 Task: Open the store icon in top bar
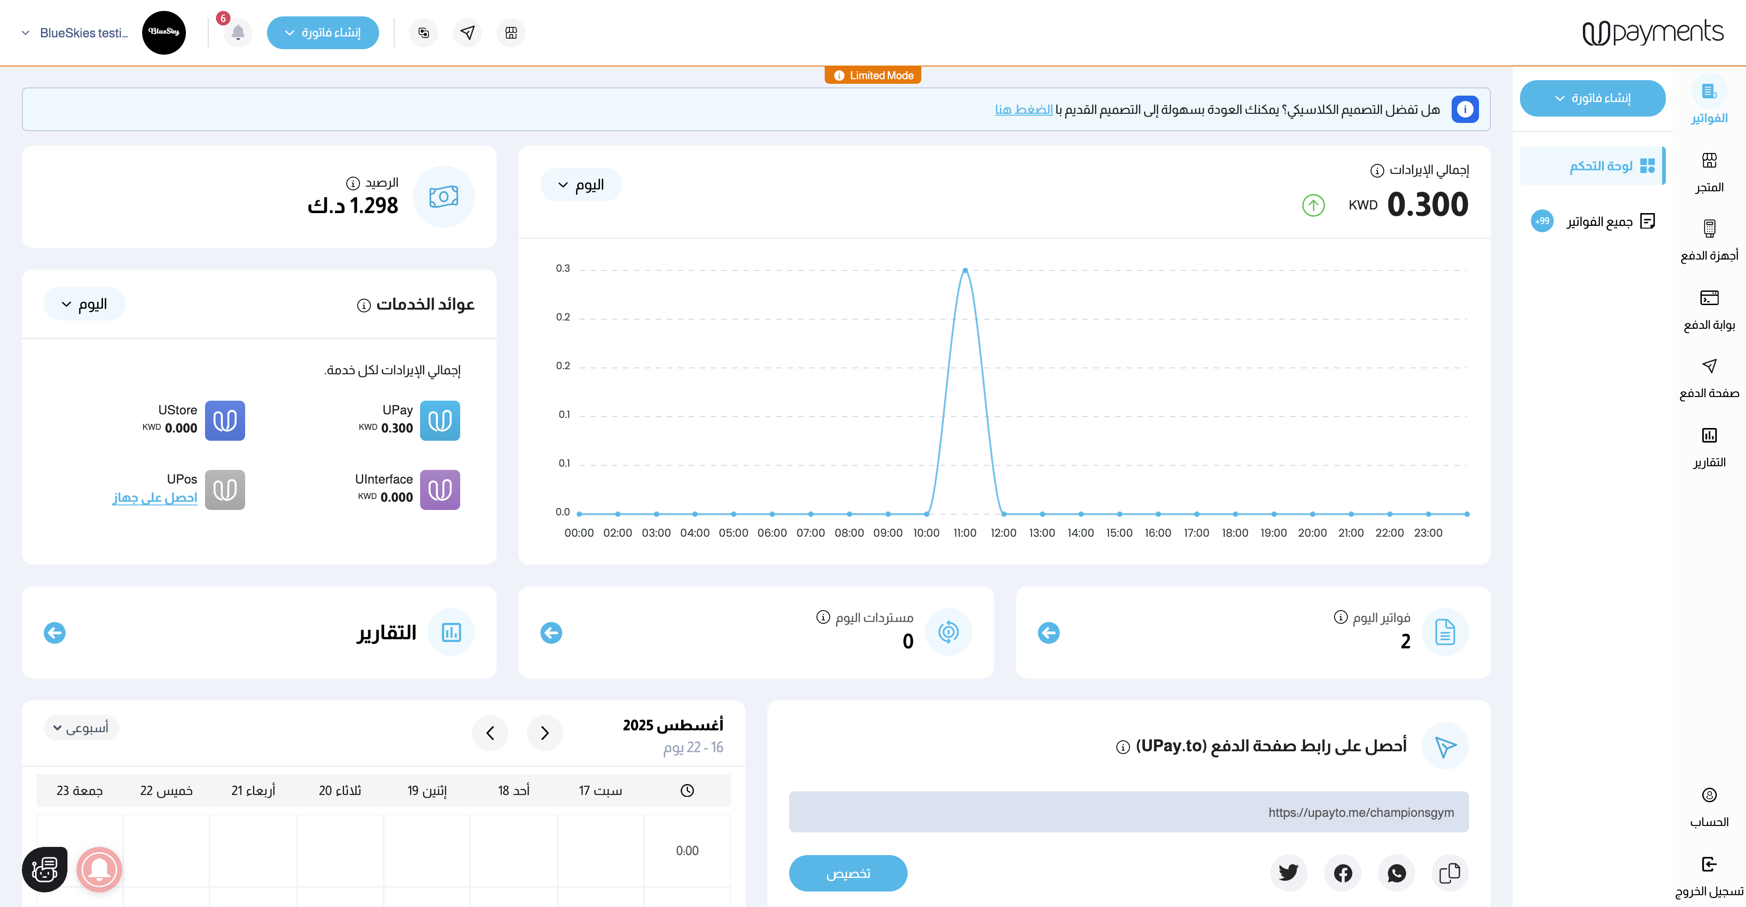pyautogui.click(x=511, y=32)
